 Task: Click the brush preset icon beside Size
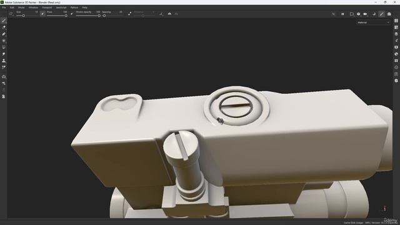[11, 14]
